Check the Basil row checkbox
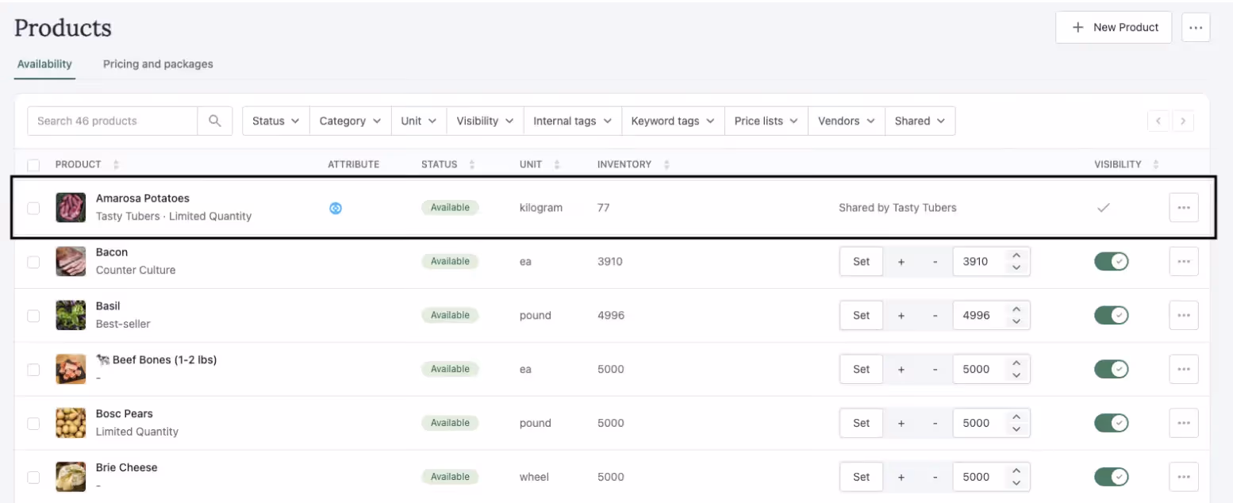This screenshot has height=503, width=1233. click(x=33, y=316)
